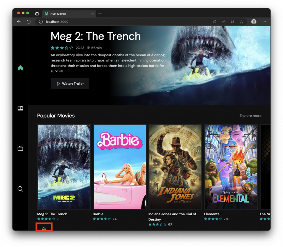Toggle the tab actions sidebar icon
Image resolution: width=283 pixels, height=247 pixels.
[37, 14]
